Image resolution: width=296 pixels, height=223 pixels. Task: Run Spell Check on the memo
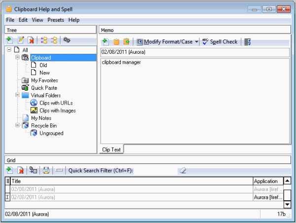point(220,42)
